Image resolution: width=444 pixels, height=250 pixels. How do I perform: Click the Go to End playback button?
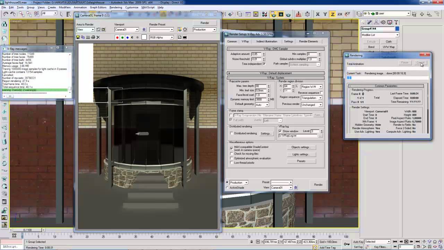pyautogui.click(x=417, y=242)
